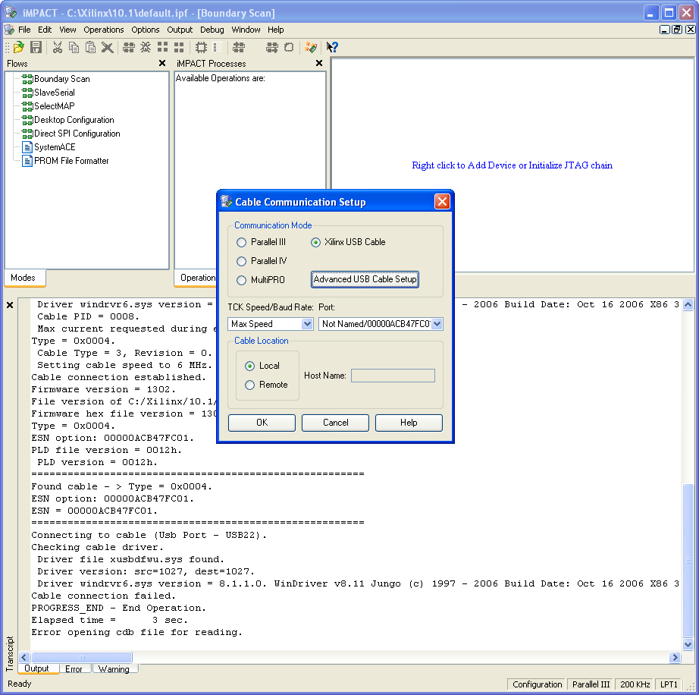This screenshot has width=699, height=695.
Task: Close the Cable Communication Setup dialog
Action: [x=442, y=202]
